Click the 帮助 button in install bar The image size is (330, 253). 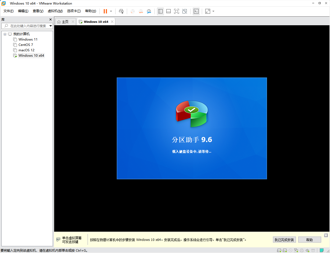pyautogui.click(x=310, y=240)
